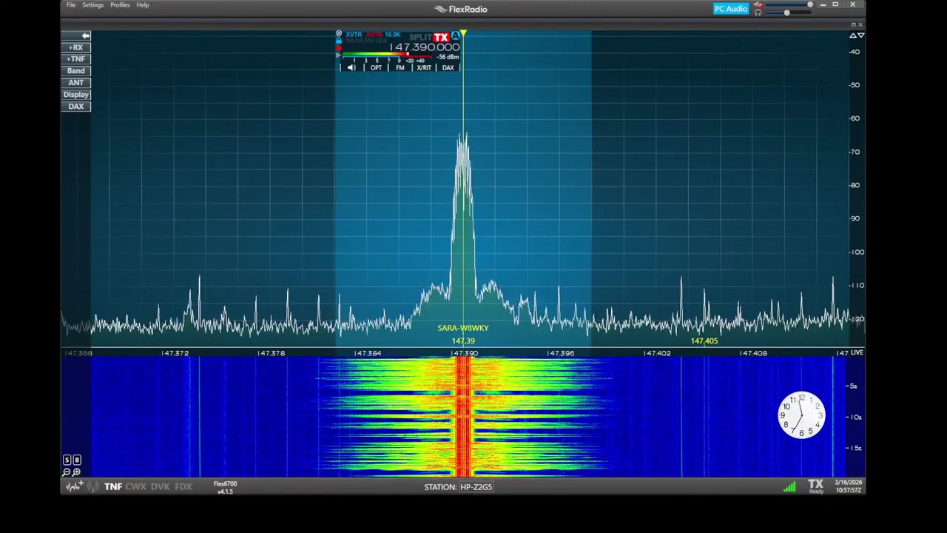Add a new panadapter with the waveform plus icon
This screenshot has height=533, width=947.
coord(73,486)
